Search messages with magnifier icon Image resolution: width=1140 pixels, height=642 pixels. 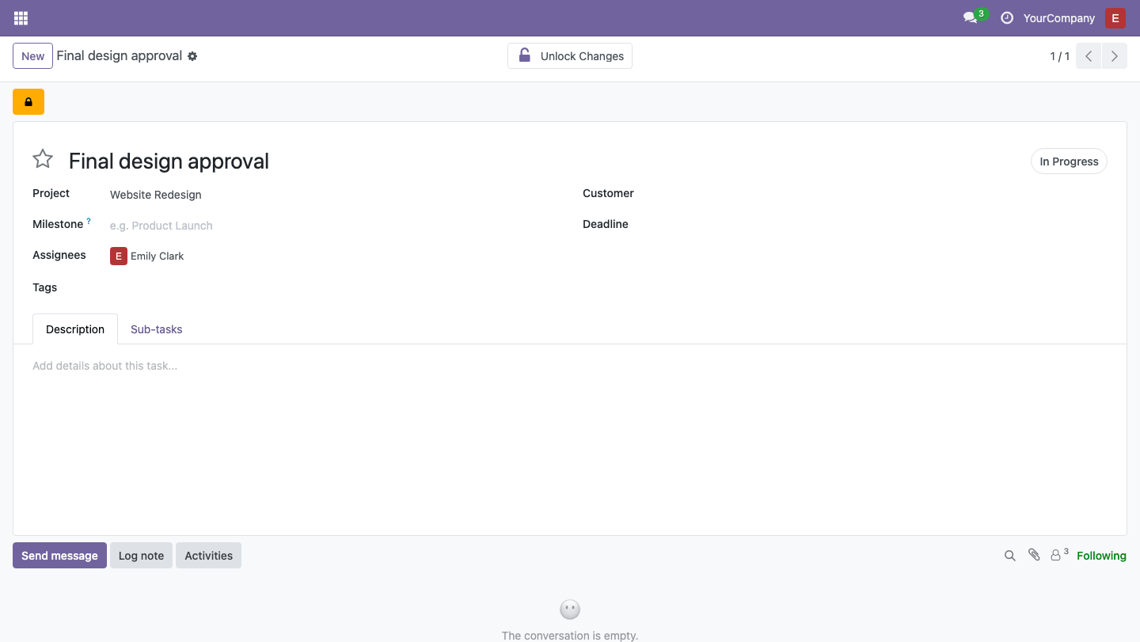[x=1010, y=556]
